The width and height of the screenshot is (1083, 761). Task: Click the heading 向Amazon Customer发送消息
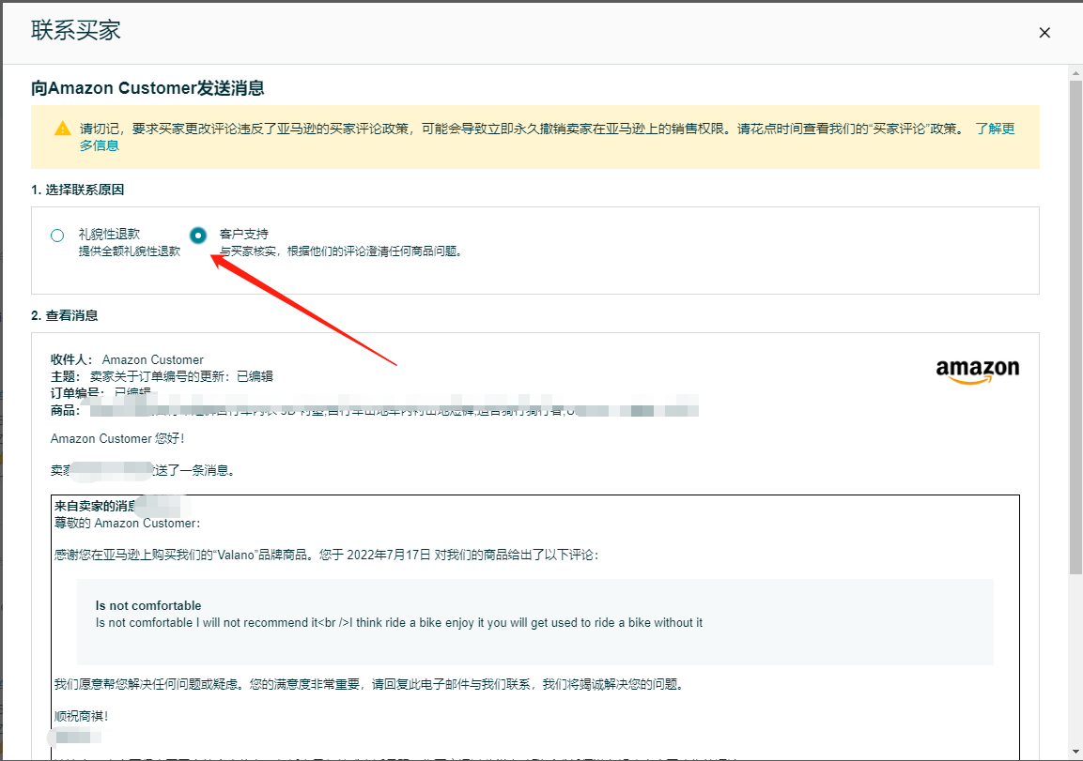click(147, 88)
